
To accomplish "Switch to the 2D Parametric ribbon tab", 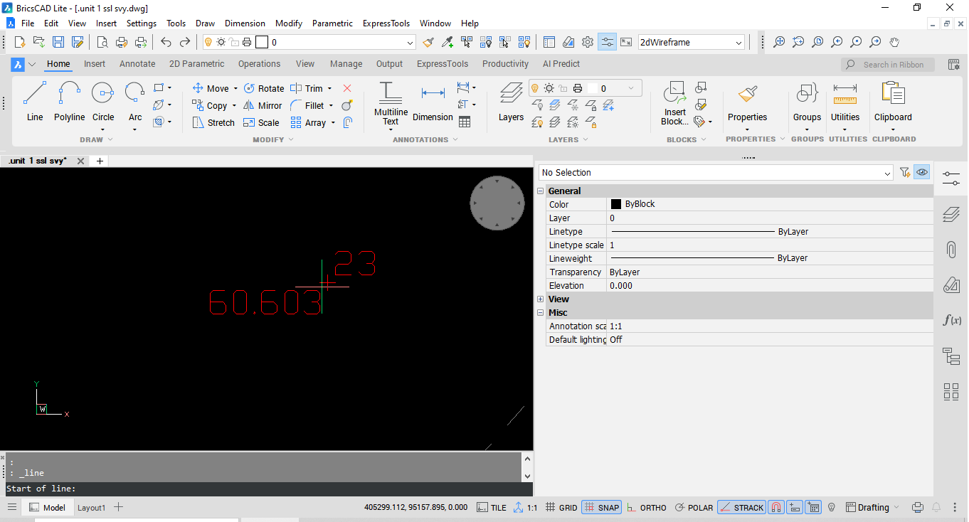I will click(x=196, y=64).
